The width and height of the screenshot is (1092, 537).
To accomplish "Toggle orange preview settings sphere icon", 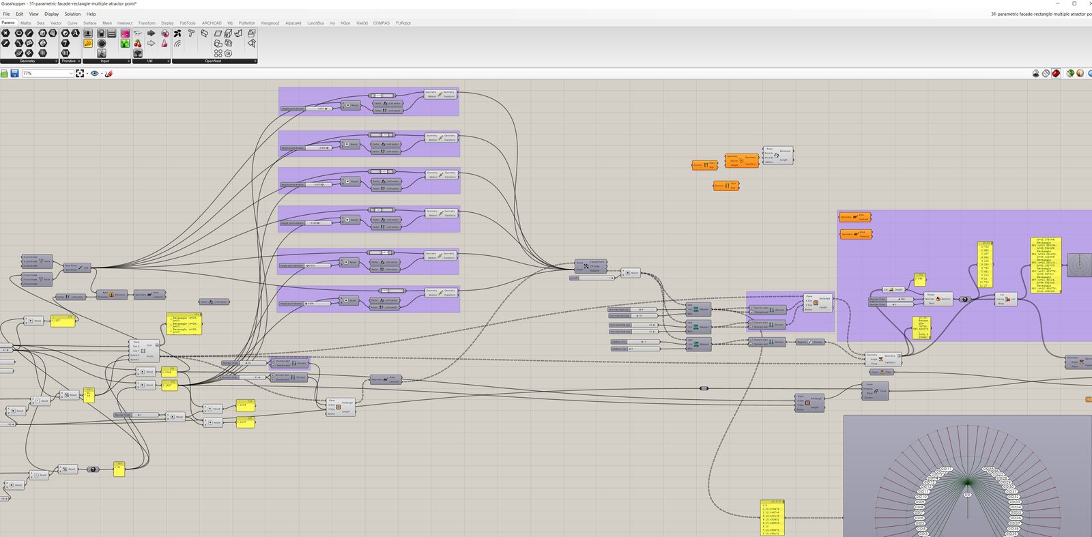I will (x=1080, y=73).
